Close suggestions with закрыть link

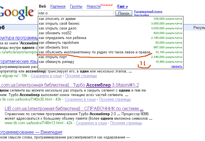coord(177,66)
